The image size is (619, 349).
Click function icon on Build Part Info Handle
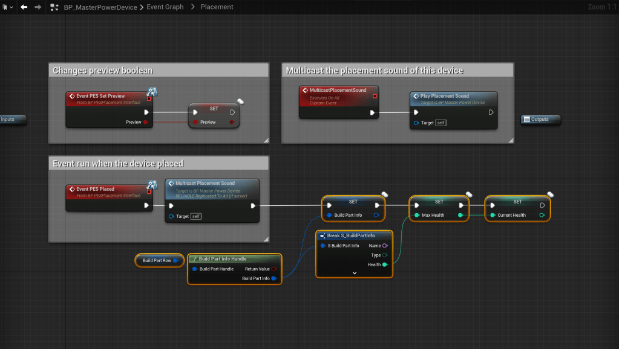(194, 258)
